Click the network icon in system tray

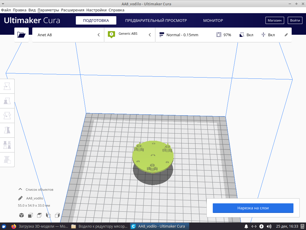point(254,226)
